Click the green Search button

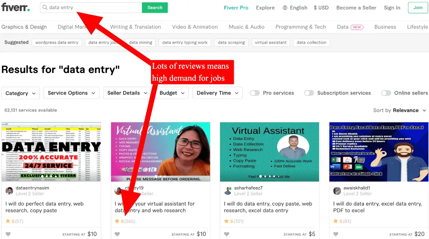coord(155,7)
